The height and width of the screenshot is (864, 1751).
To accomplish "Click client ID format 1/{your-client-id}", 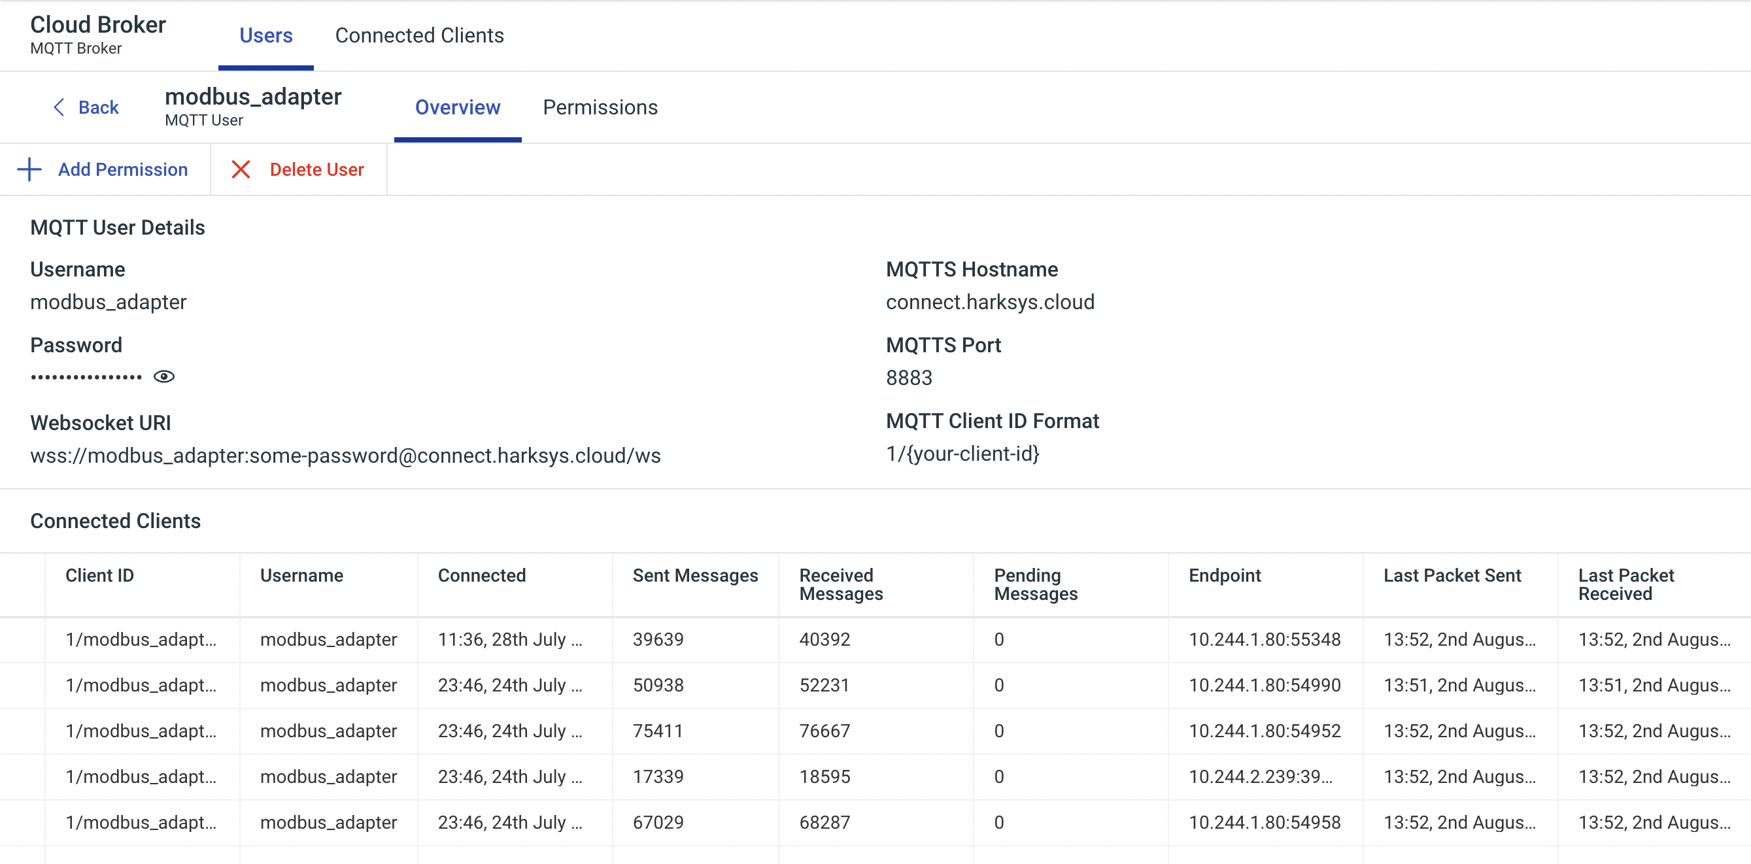I will point(962,454).
